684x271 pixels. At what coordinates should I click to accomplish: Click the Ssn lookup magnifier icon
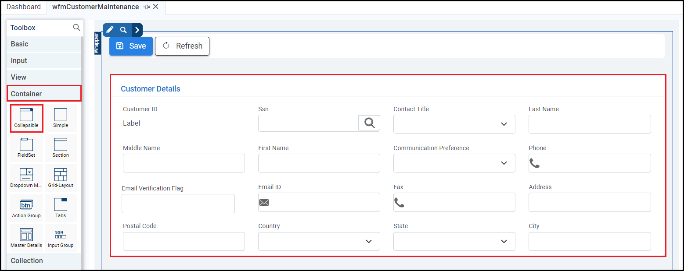(369, 123)
